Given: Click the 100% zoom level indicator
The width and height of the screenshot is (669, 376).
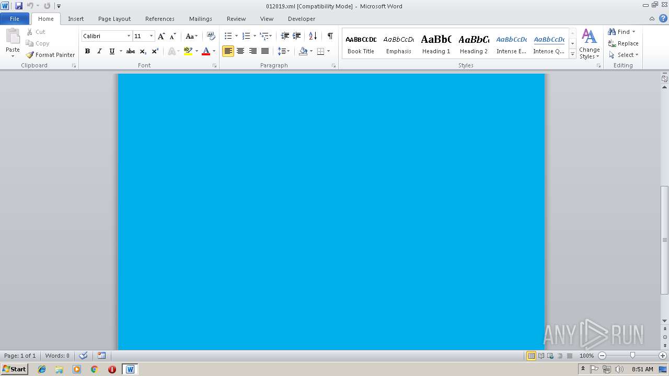Looking at the screenshot, I should point(586,356).
